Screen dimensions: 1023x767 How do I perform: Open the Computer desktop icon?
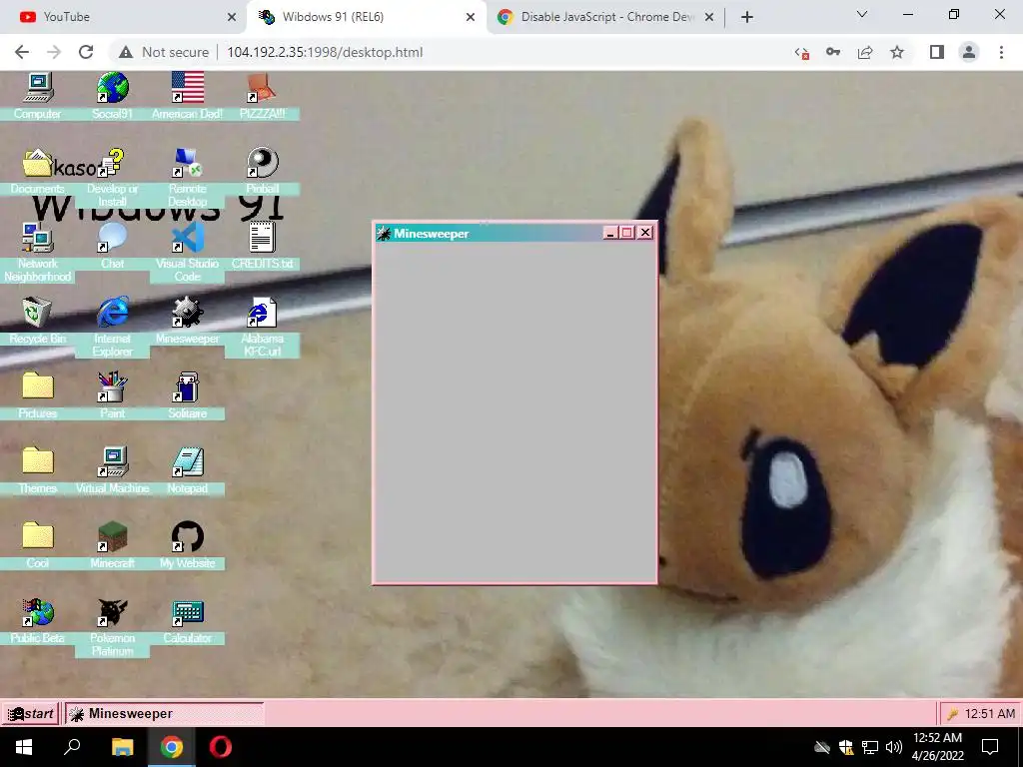(x=38, y=88)
